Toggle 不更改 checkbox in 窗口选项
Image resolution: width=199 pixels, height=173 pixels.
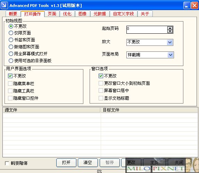tap(101, 76)
